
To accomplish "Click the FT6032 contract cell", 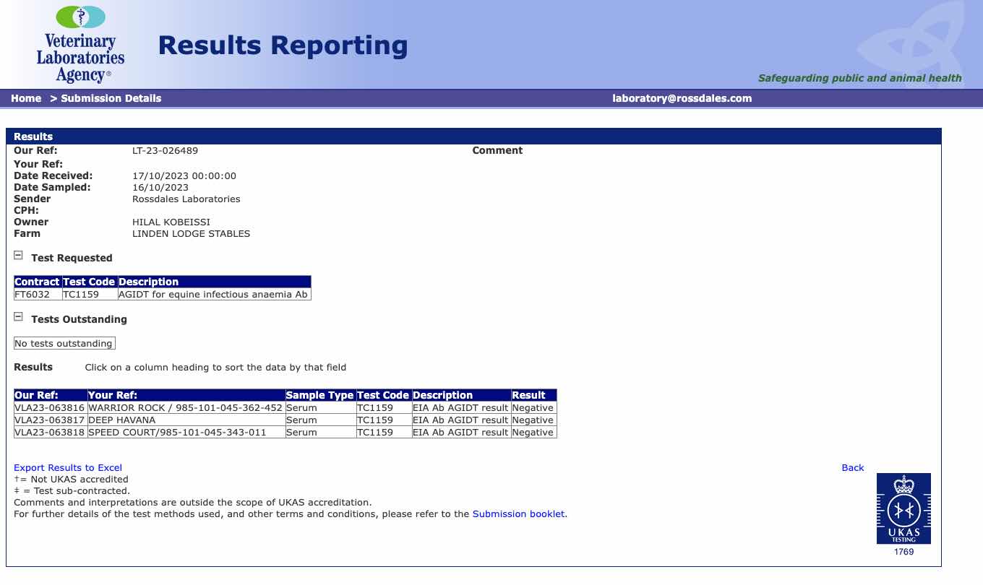I will (x=33, y=295).
